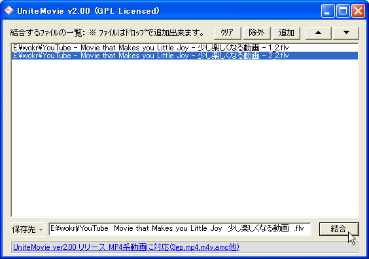Click the gray status bar beside the link
Viewport: 369px width, 259px height.
tap(299, 247)
